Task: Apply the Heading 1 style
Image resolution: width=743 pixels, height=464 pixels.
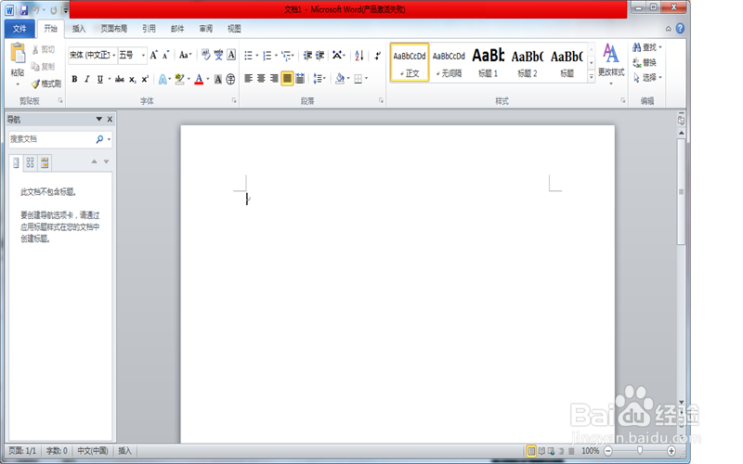Action: pos(489,62)
